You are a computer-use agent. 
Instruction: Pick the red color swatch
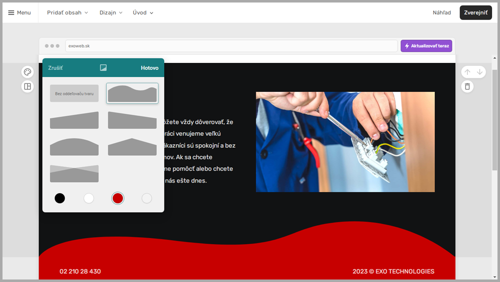click(117, 199)
